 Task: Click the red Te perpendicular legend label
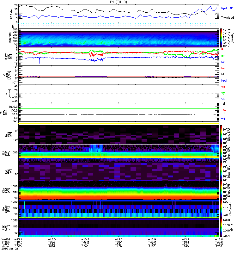(223, 110)
